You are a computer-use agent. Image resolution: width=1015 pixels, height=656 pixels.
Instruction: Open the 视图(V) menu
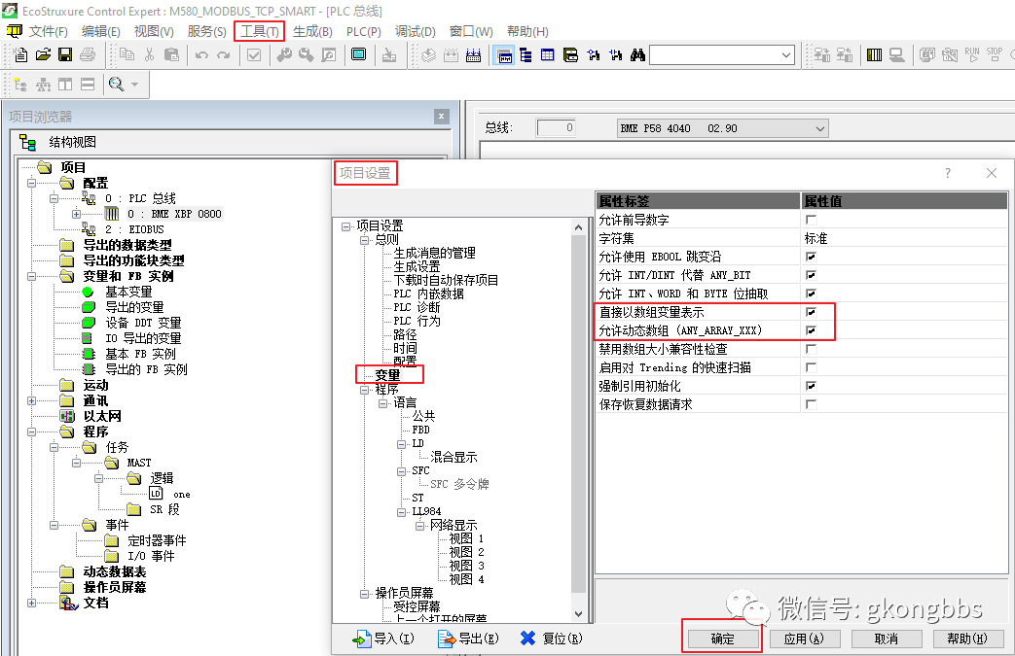point(154,32)
